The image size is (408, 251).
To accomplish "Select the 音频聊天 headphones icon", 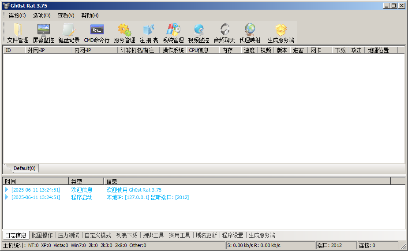I will (224, 30).
